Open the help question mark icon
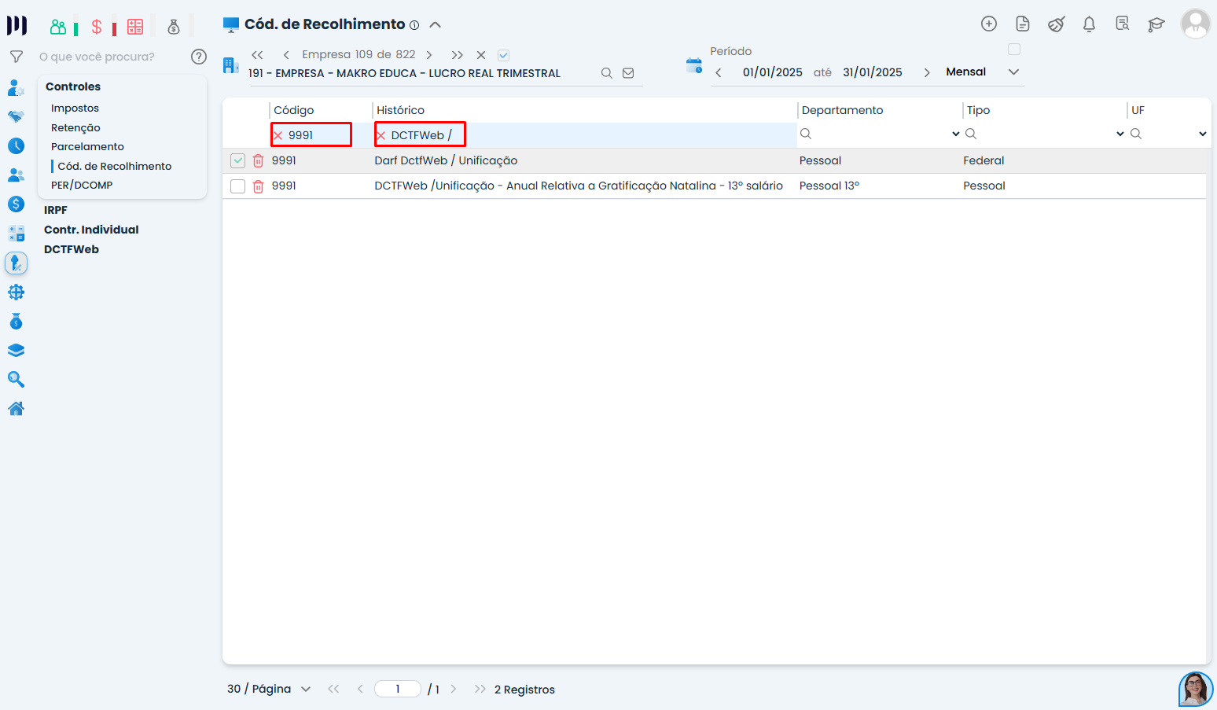1217x710 pixels. [199, 57]
